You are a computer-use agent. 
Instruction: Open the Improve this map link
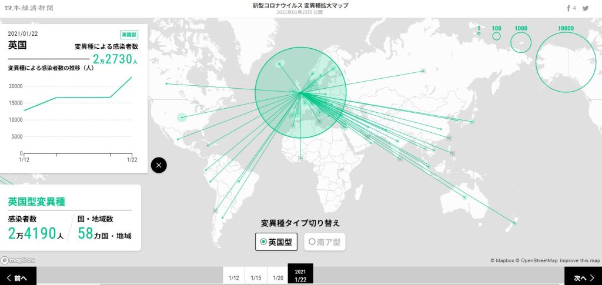[580, 260]
